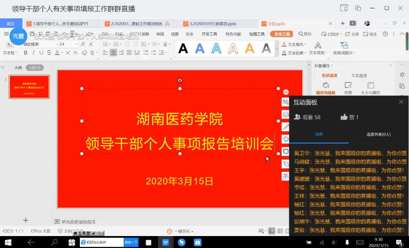Switch to 形状选项 shape options tab

(x=330, y=76)
